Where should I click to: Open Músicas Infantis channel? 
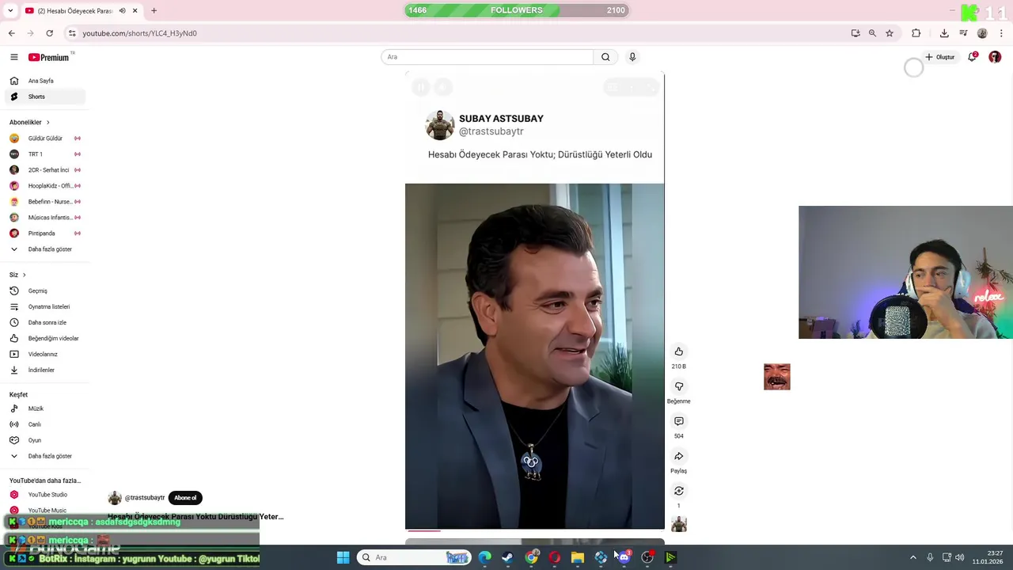(x=44, y=218)
